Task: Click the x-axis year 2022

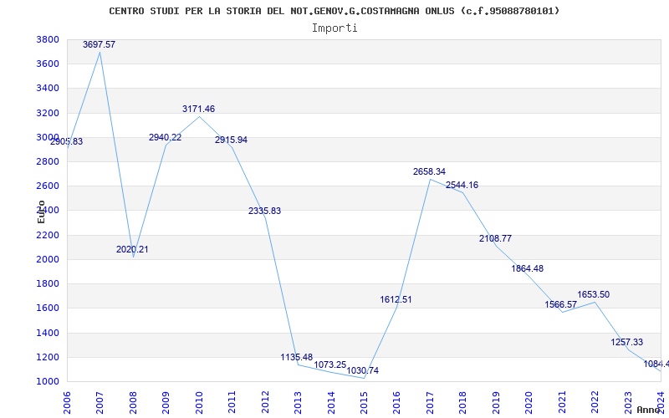Action: coord(595,402)
